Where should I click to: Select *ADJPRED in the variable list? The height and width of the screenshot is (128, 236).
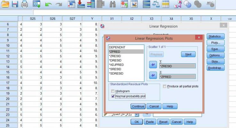(126, 65)
